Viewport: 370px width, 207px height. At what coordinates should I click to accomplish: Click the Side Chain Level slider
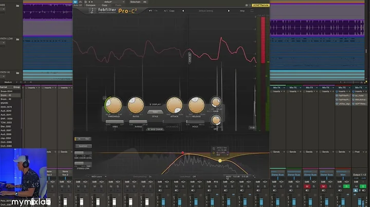click(x=83, y=153)
